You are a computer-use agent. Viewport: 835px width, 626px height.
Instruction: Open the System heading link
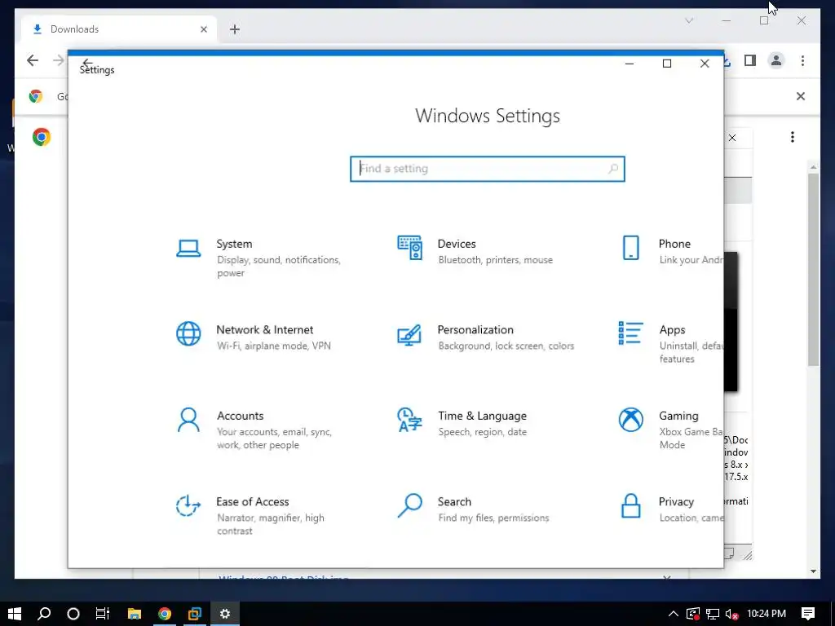click(x=234, y=244)
